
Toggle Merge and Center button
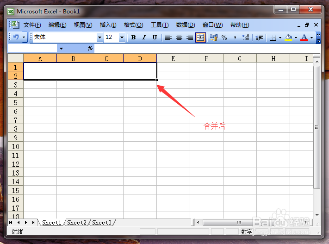200,38
